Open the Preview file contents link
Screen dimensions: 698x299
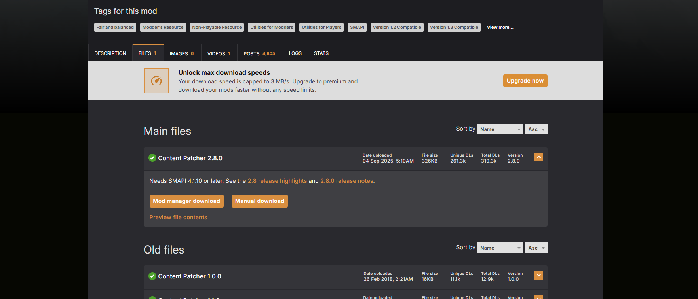[x=179, y=217]
